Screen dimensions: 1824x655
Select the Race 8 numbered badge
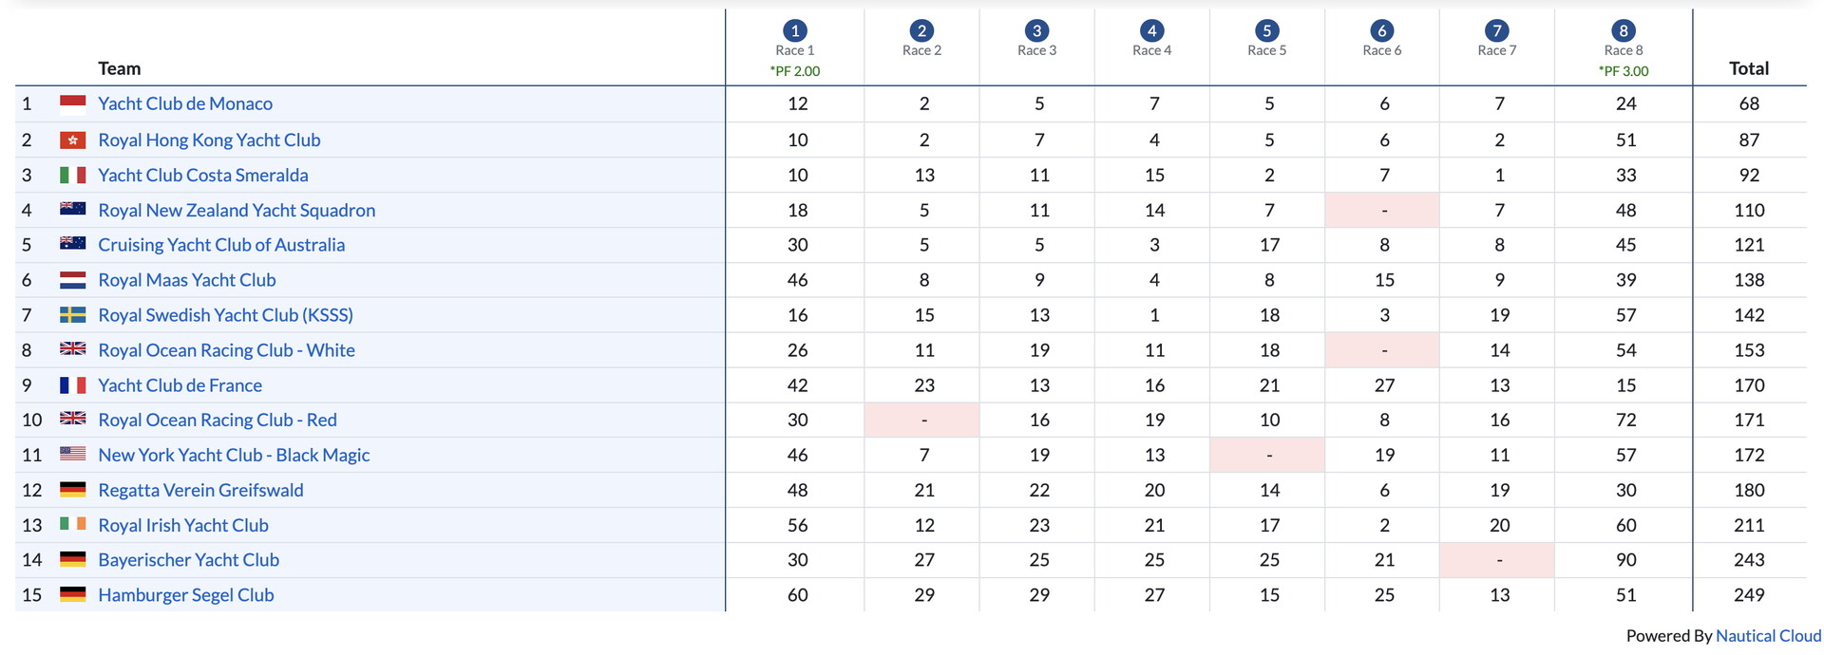point(1624,30)
